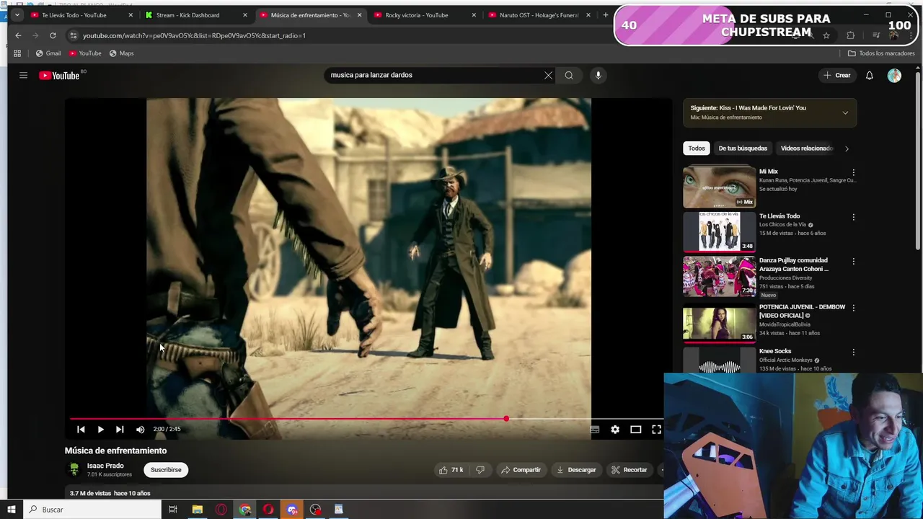The height and width of the screenshot is (519, 923).
Task: Seek the video using the red progress bar handle
Action: click(506, 419)
